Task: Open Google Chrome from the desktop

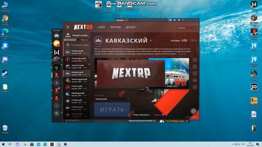Action: point(5,20)
